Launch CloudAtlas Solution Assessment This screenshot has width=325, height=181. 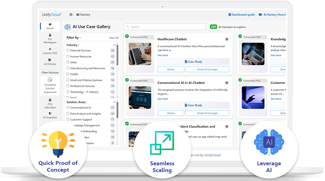50,86
